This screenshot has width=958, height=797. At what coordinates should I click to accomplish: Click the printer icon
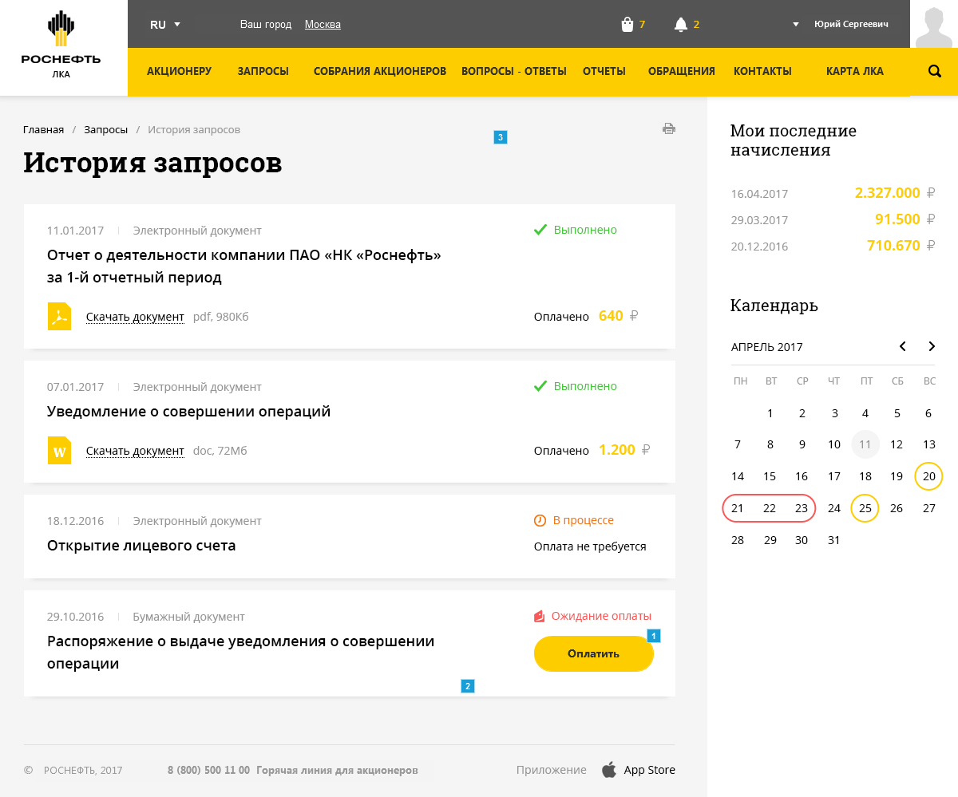pos(669,128)
